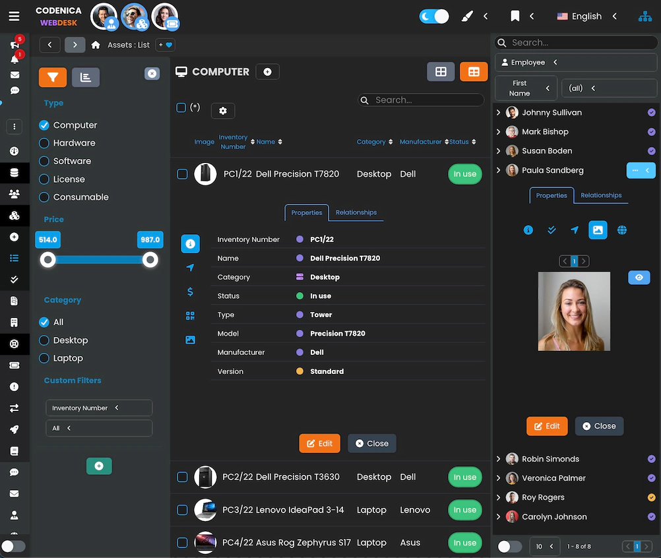The image size is (661, 558).
Task: Open the location icon for PC1/22 details
Action: pos(190,268)
